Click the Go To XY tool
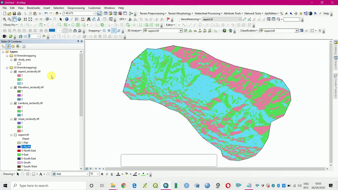Viewport: 338px width, 190px height. pos(99,19)
